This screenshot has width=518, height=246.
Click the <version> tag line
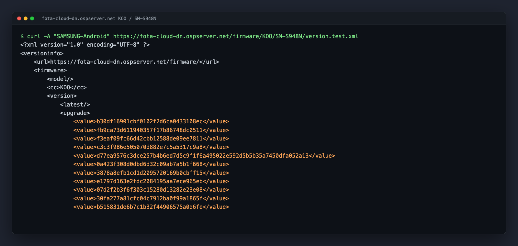[x=62, y=96]
